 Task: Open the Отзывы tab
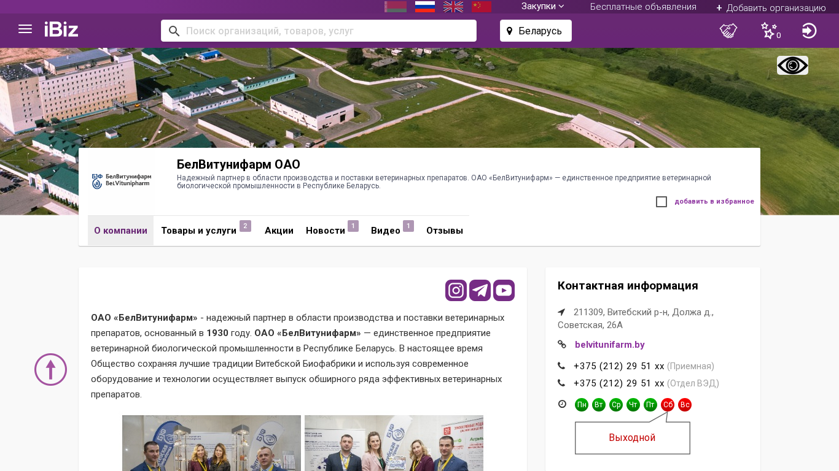pyautogui.click(x=444, y=231)
